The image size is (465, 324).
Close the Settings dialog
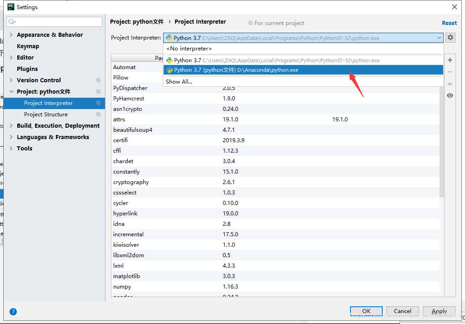pos(455,7)
